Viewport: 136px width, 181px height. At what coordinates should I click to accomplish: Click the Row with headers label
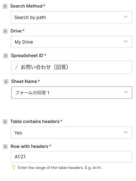point(29,146)
